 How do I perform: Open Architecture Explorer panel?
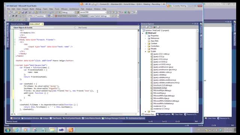point(135,118)
